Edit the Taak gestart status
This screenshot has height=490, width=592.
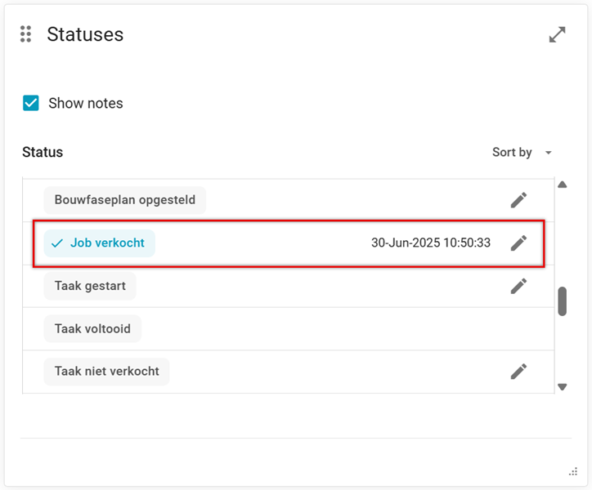[x=518, y=286]
